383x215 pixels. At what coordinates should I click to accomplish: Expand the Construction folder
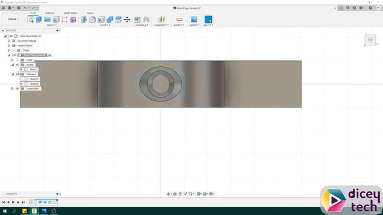13,88
